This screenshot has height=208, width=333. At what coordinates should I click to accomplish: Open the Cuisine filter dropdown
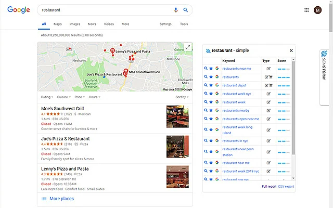click(63, 97)
